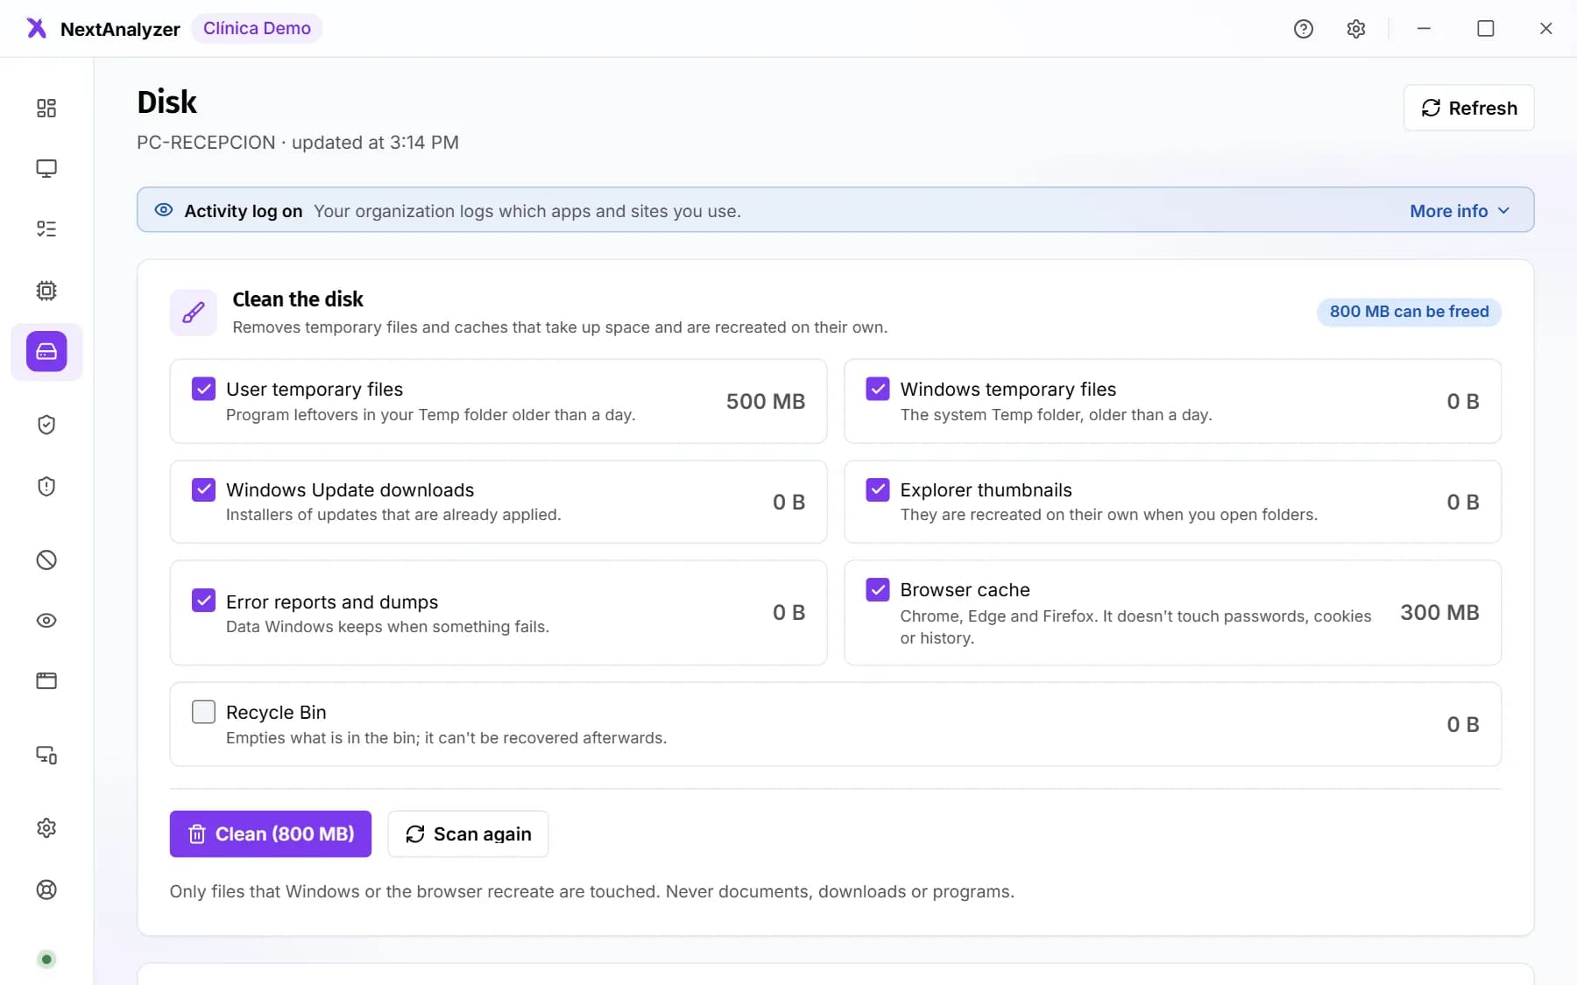Expand More info on activity log banner

pyautogui.click(x=1460, y=211)
